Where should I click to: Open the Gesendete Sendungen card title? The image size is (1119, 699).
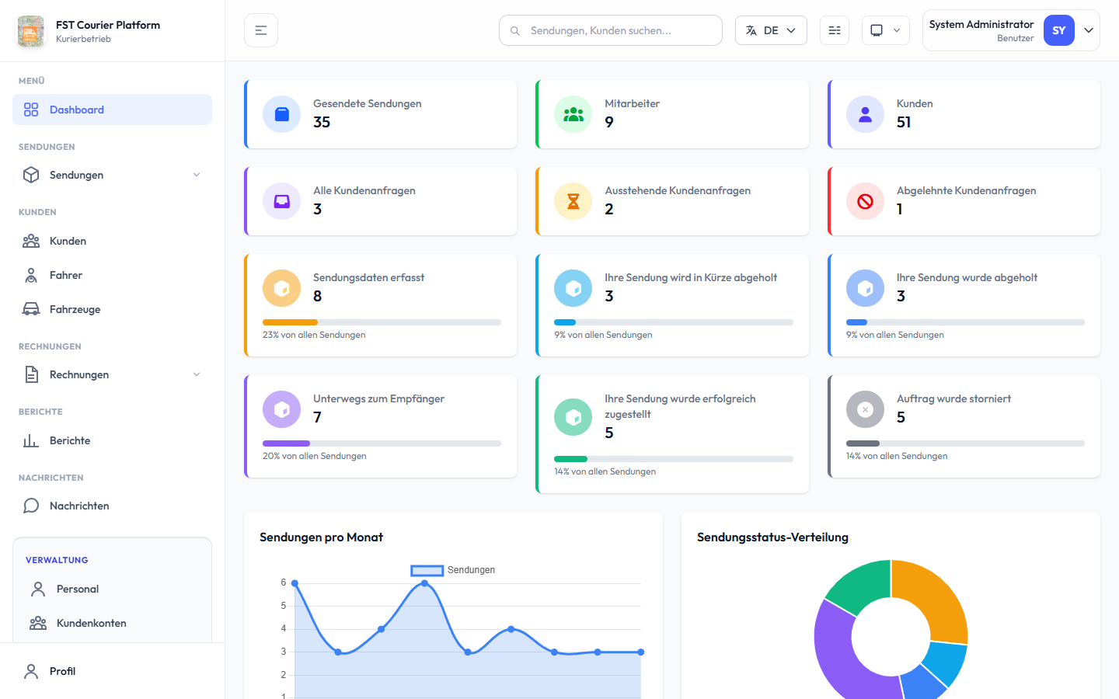point(368,103)
